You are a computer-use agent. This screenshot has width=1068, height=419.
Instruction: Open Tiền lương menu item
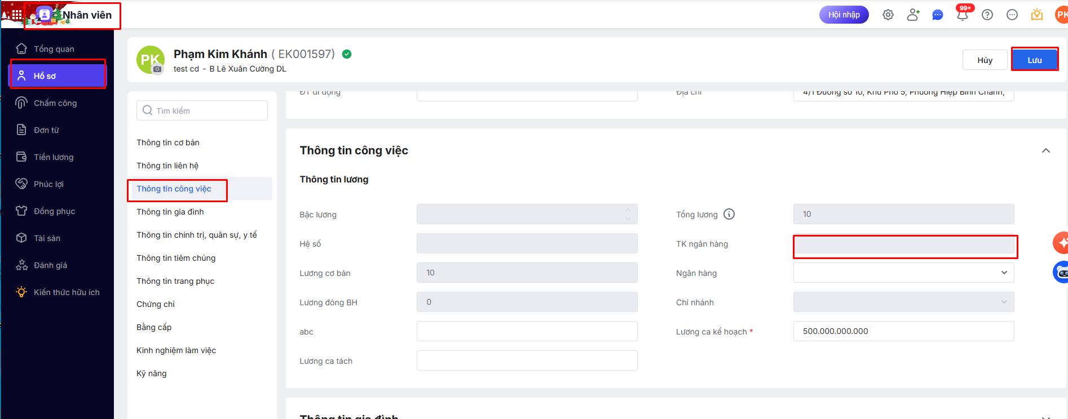[54, 157]
